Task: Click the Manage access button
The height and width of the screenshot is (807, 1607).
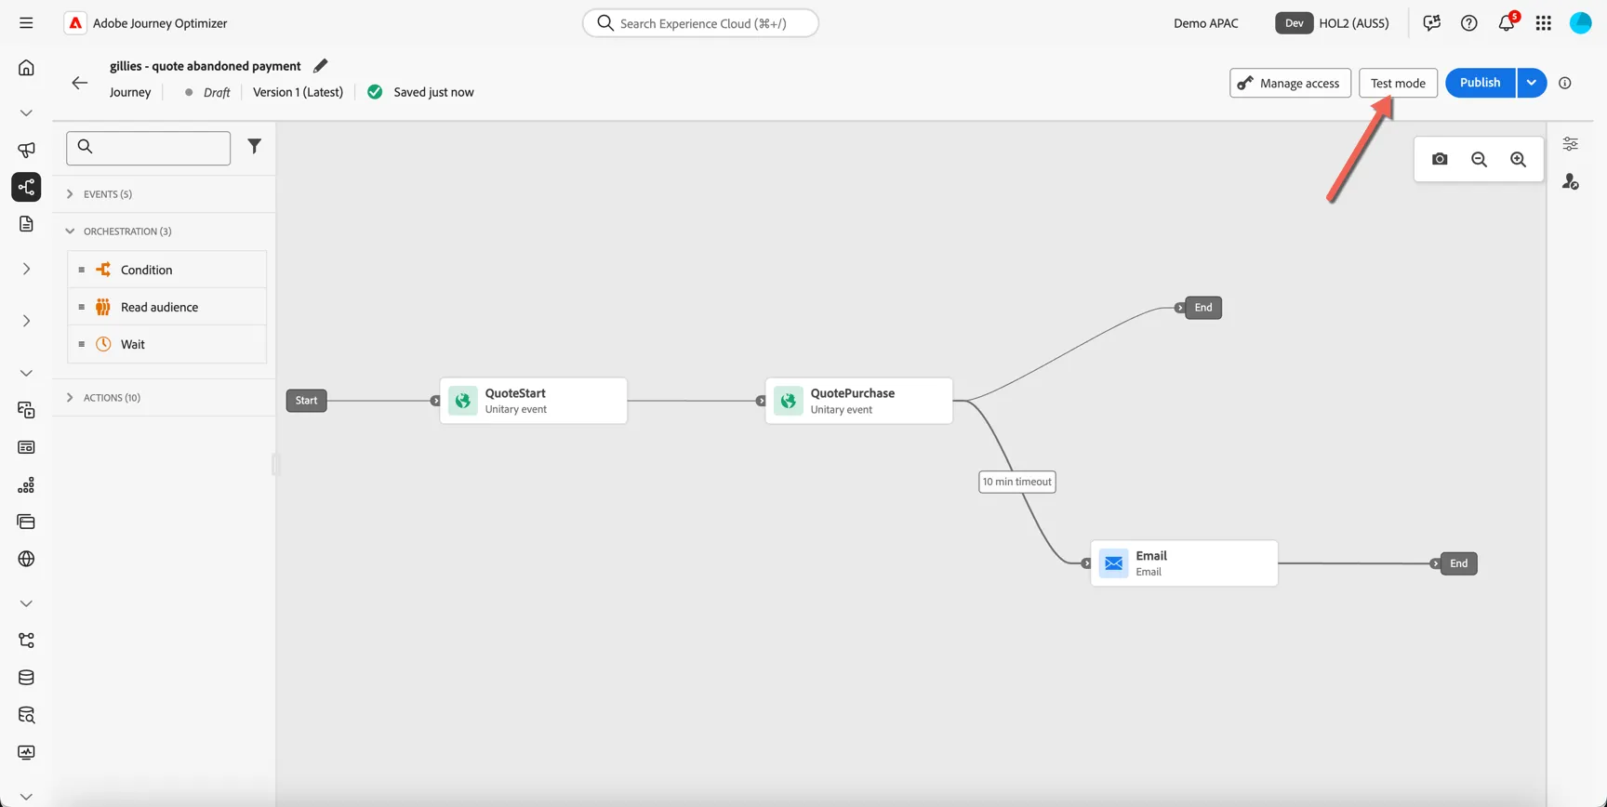Action: point(1290,83)
